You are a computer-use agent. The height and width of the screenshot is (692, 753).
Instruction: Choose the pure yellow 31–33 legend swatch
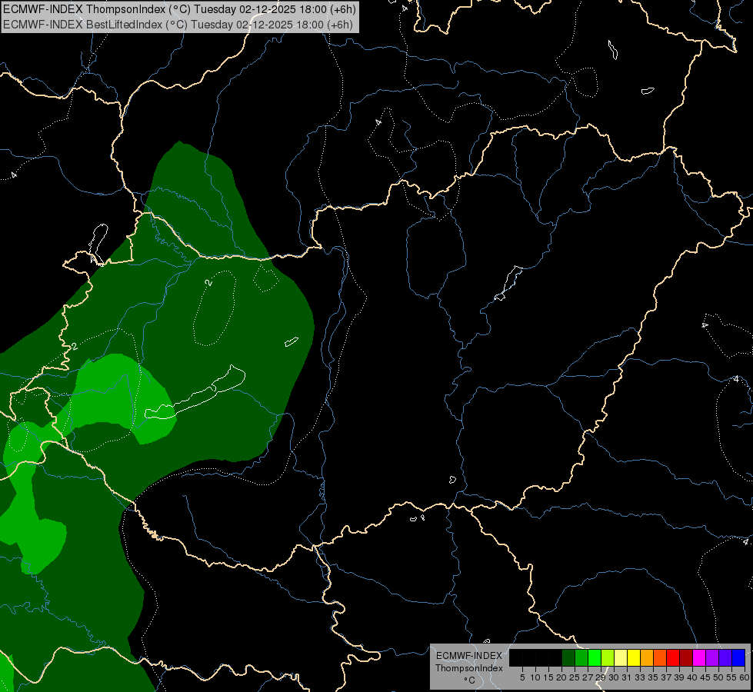coord(634,657)
